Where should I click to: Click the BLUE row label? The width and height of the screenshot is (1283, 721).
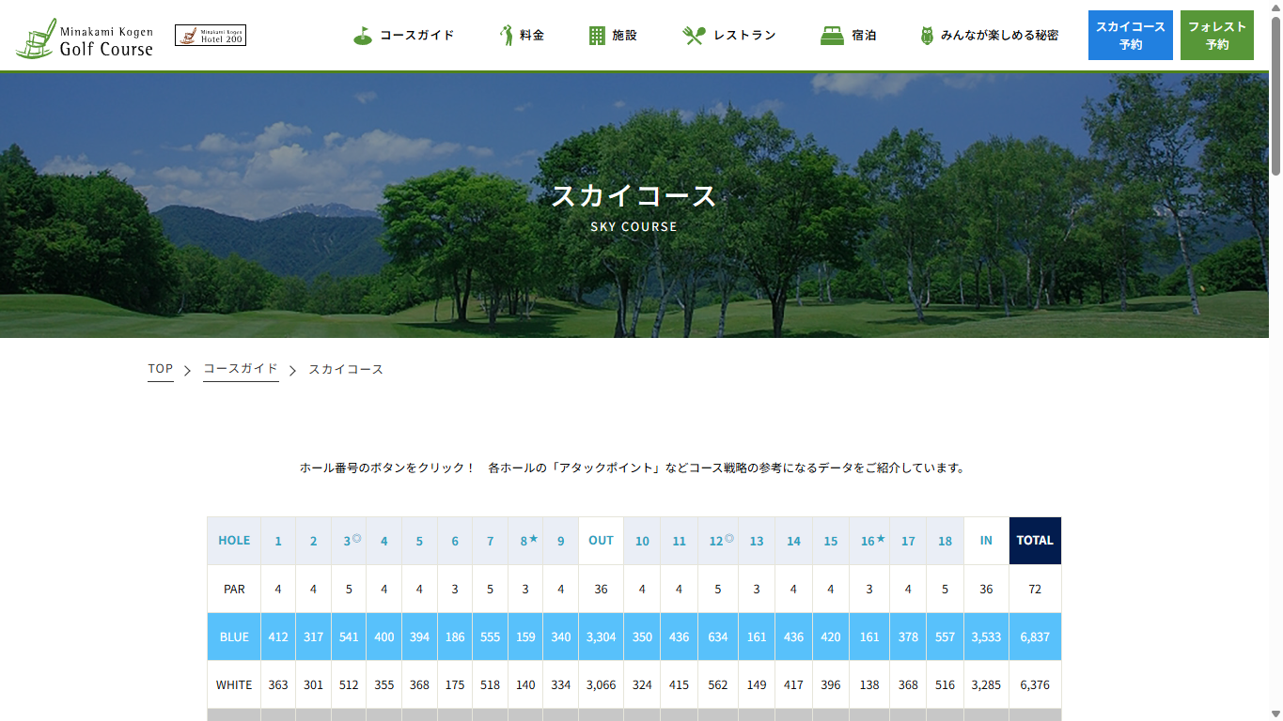pyautogui.click(x=234, y=637)
